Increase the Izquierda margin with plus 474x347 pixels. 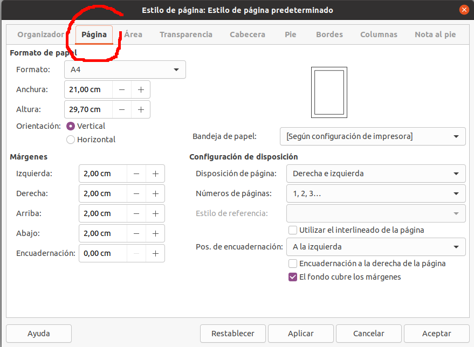(x=155, y=174)
